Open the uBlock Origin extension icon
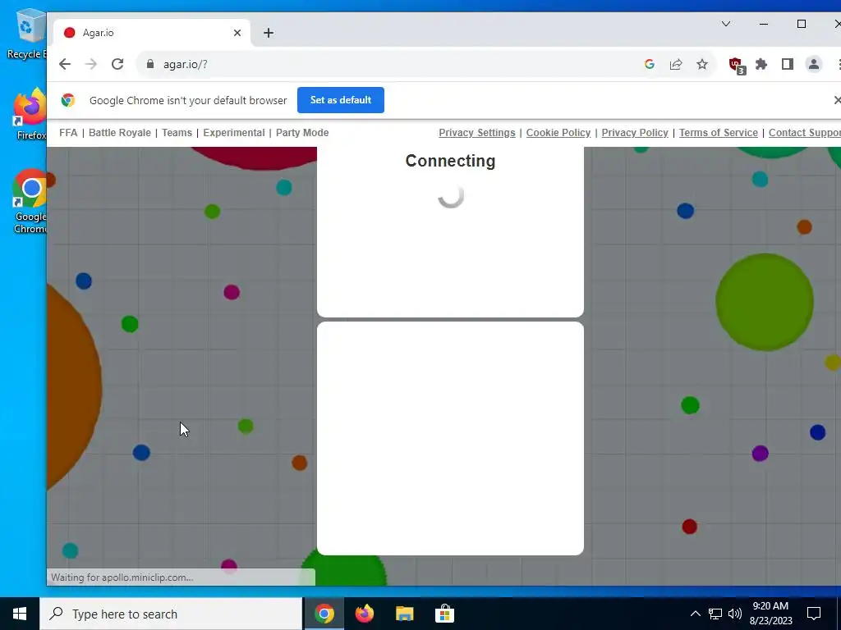Viewport: 841px width, 630px height. 737,66
